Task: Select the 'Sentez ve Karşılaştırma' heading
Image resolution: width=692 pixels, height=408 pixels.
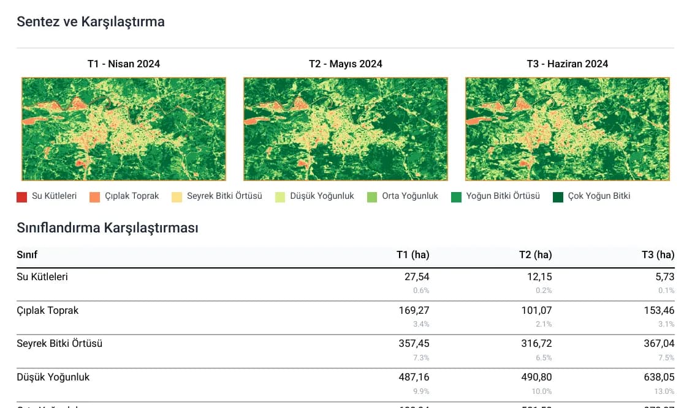Action: click(x=91, y=21)
